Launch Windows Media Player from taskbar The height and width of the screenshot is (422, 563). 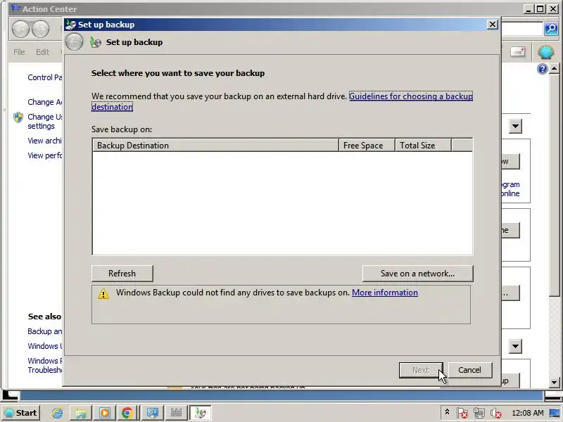point(104,413)
